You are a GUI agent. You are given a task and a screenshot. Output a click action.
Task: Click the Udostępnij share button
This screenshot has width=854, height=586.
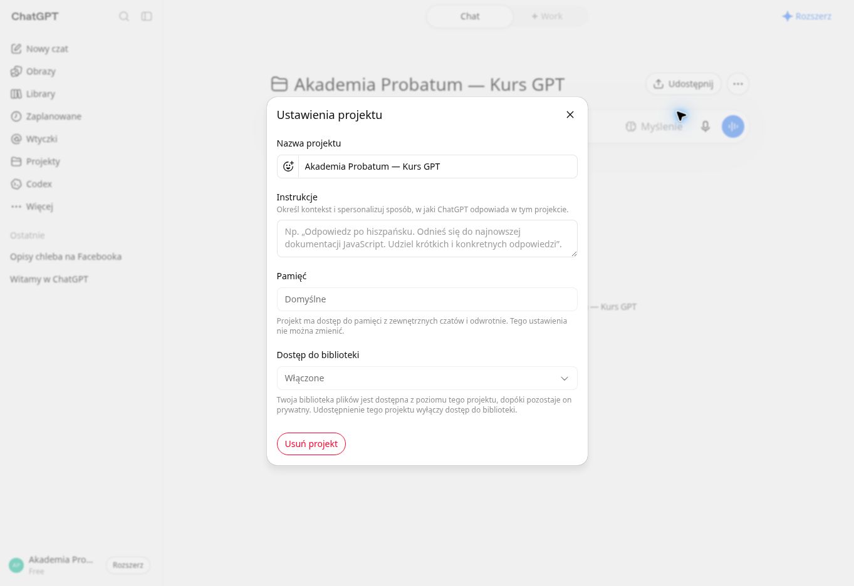[x=684, y=84]
